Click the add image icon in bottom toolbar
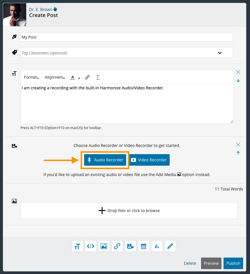Image resolution: width=250 pixels, height=274 pixels. tap(104, 246)
